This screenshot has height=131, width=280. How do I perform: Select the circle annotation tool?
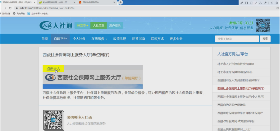click(251, 3)
